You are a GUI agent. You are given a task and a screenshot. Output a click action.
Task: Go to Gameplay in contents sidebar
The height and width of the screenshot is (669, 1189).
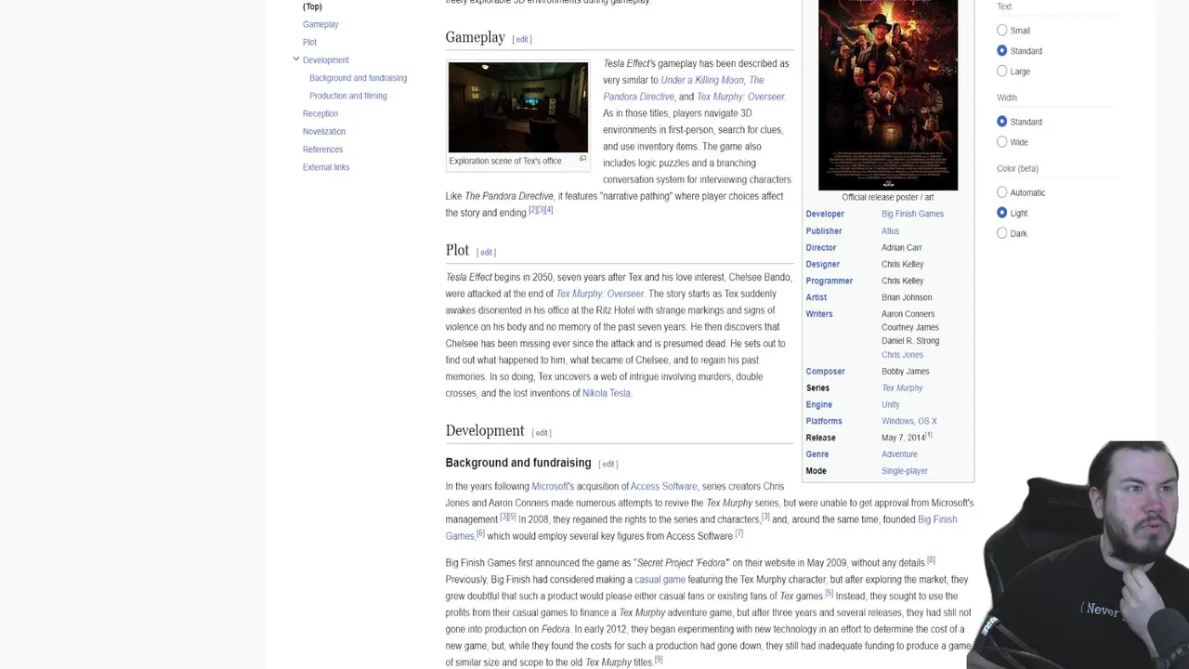(x=320, y=24)
